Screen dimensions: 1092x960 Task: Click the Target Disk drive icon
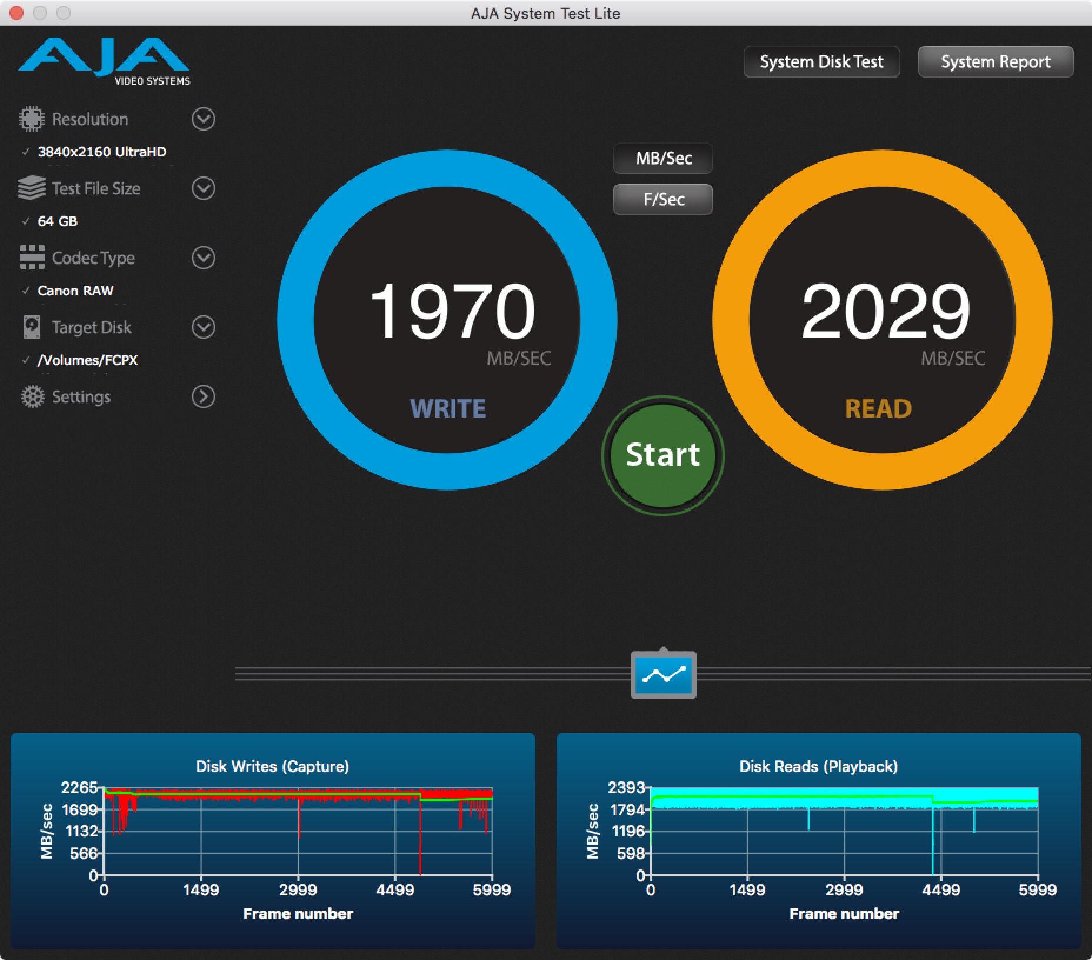(x=32, y=327)
